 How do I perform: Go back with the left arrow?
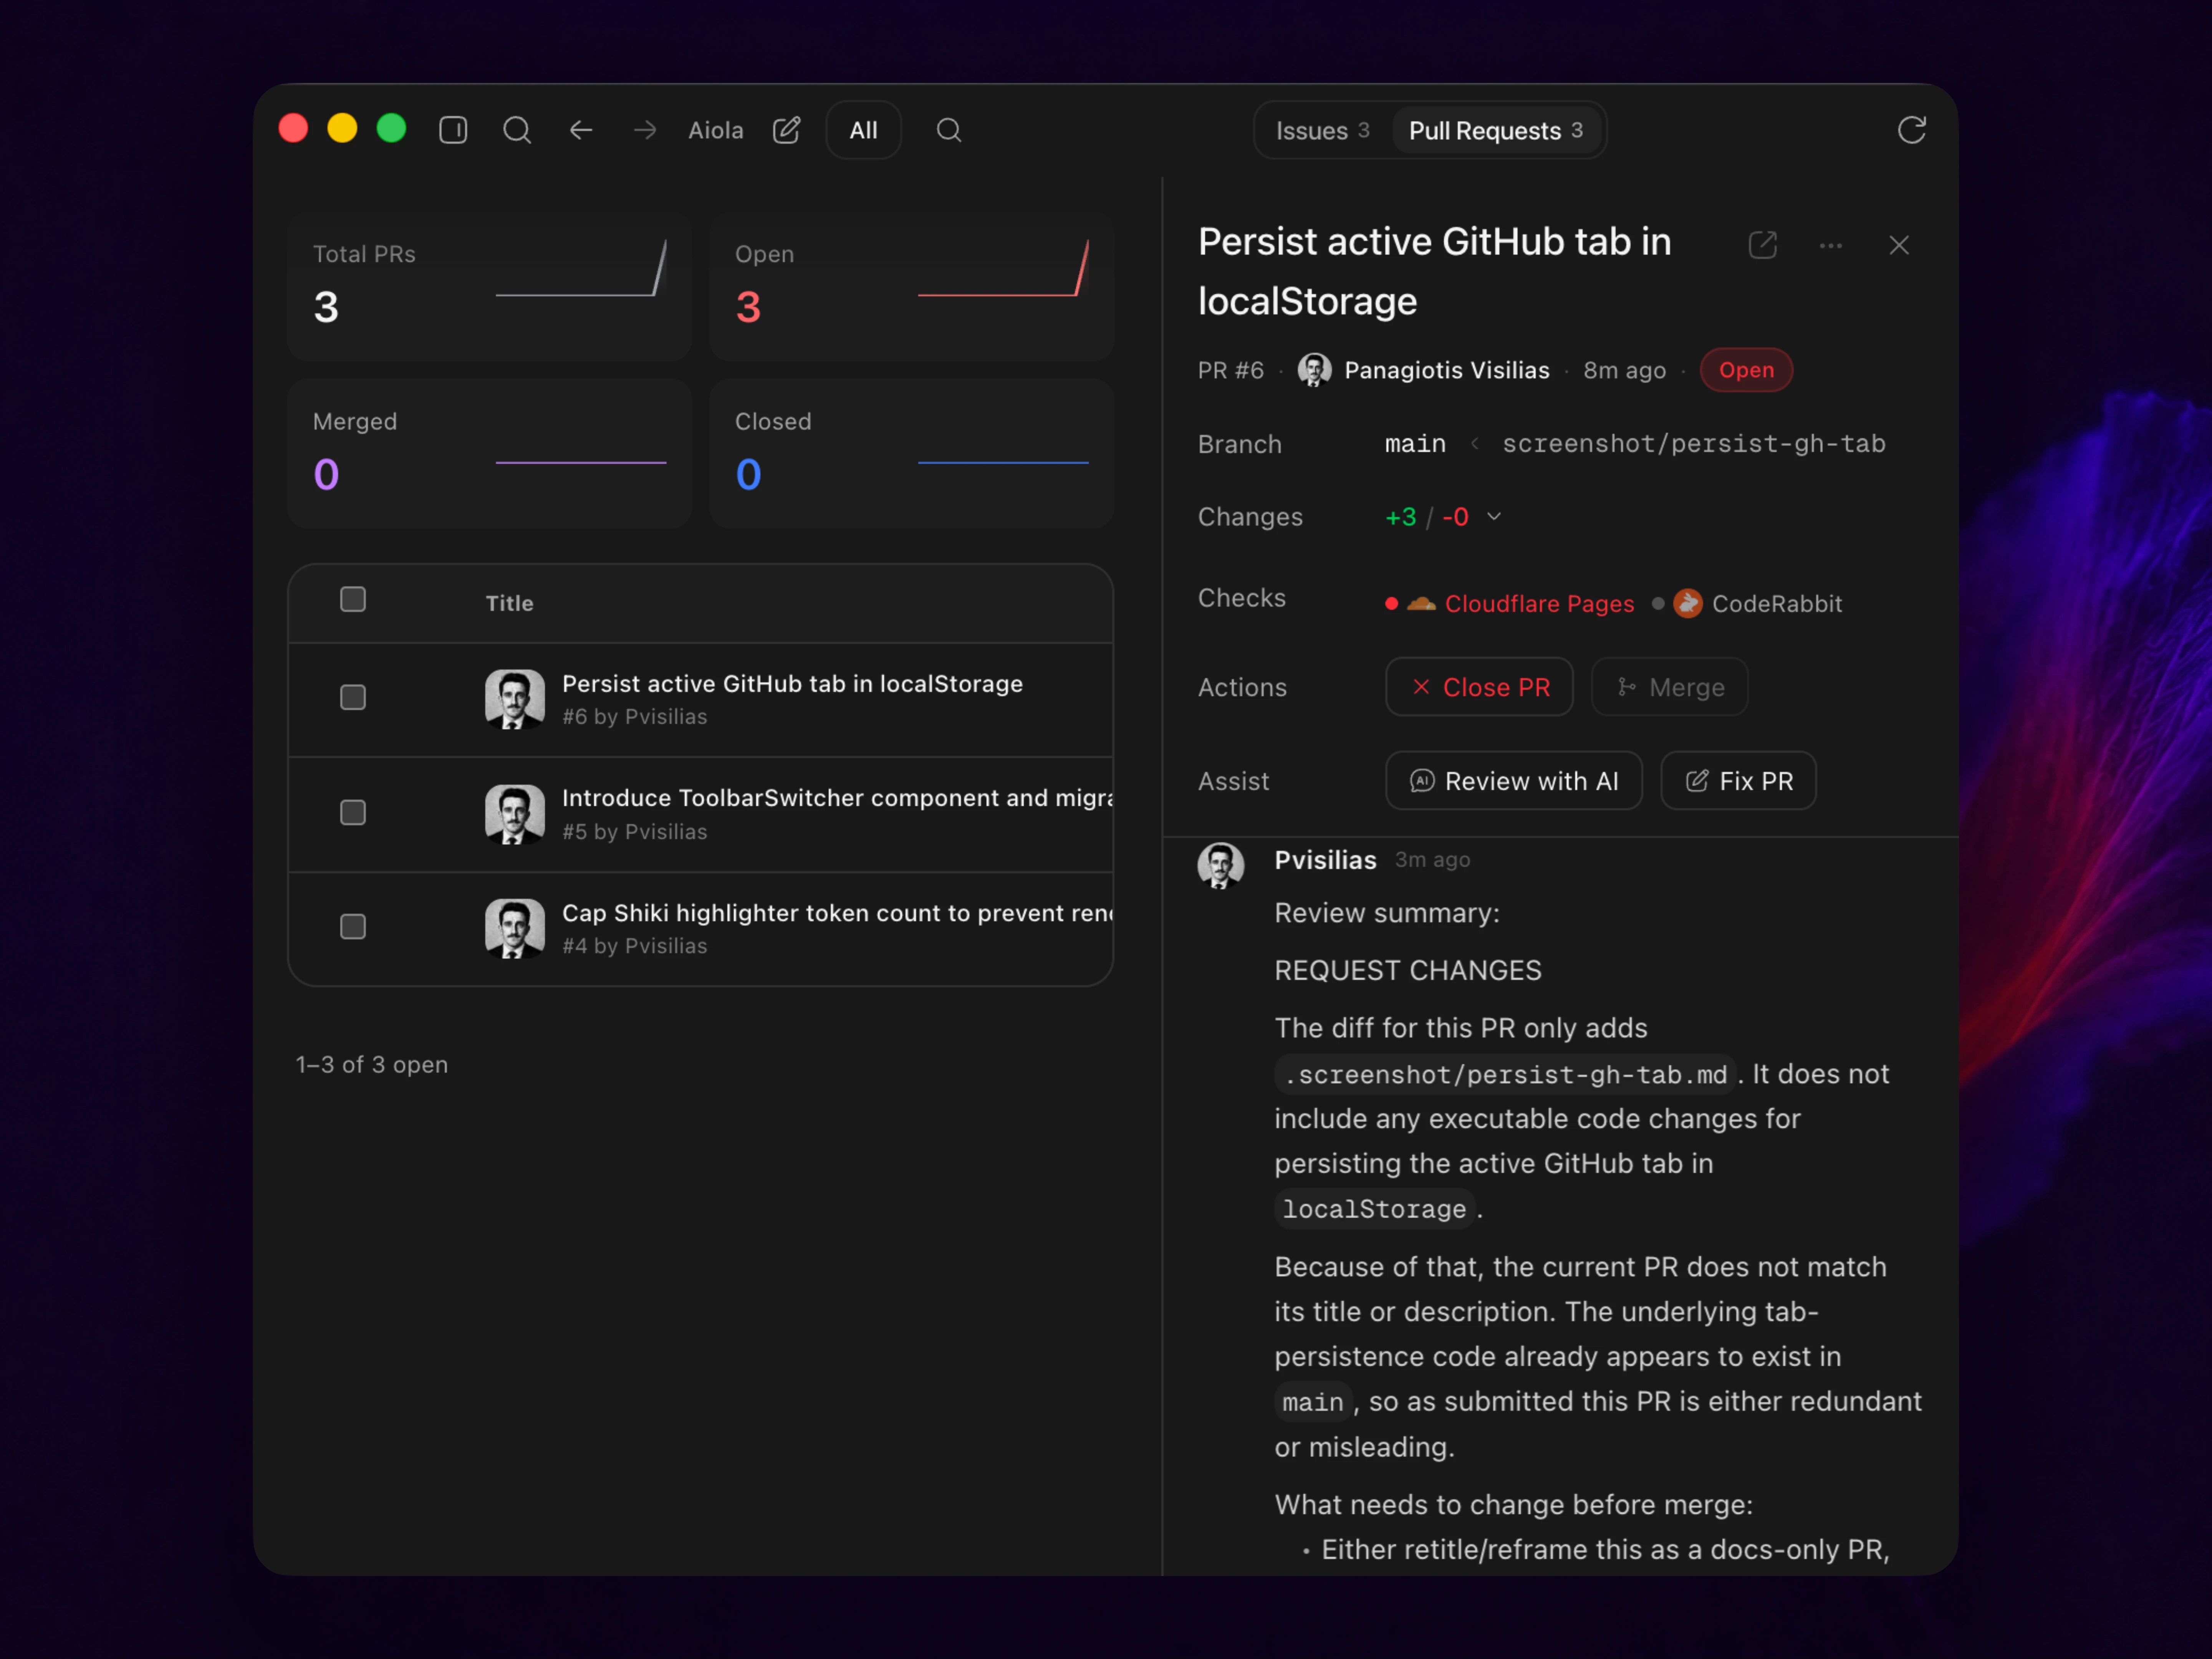[581, 130]
